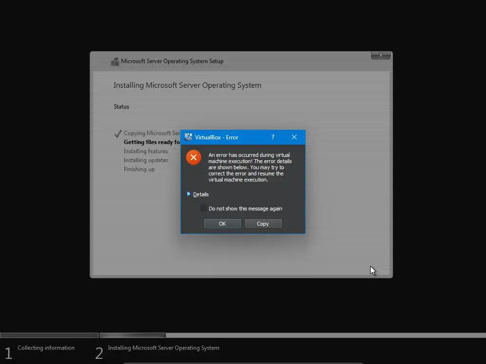Click the VirtualBox icon in the dialog title
The image size is (486, 364).
(188, 137)
